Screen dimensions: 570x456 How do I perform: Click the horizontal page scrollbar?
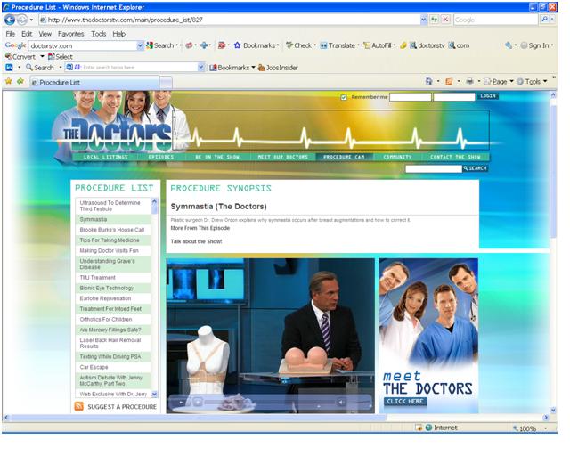coord(198,418)
